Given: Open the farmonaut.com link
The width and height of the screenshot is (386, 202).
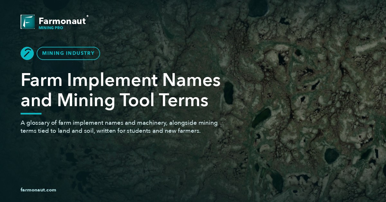Looking at the screenshot, I should pos(38,190).
